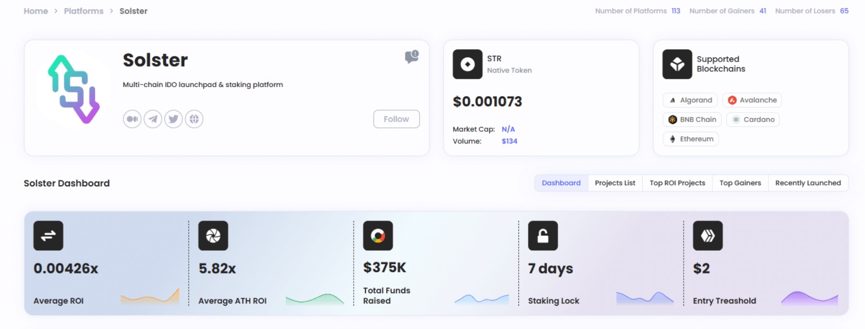Select the Top Gainers tab
This screenshot has width=865, height=329.
[740, 183]
